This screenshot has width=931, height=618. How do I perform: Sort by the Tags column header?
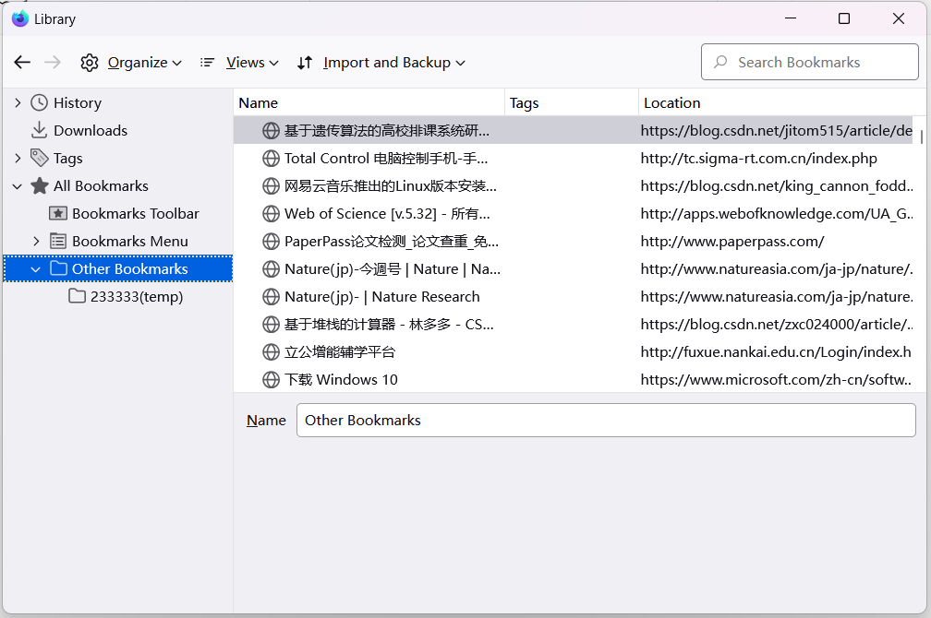(572, 102)
